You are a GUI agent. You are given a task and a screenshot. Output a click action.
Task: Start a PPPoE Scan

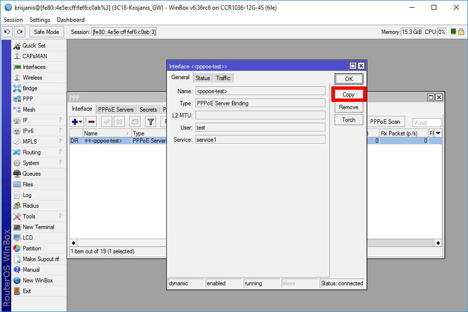click(x=386, y=121)
